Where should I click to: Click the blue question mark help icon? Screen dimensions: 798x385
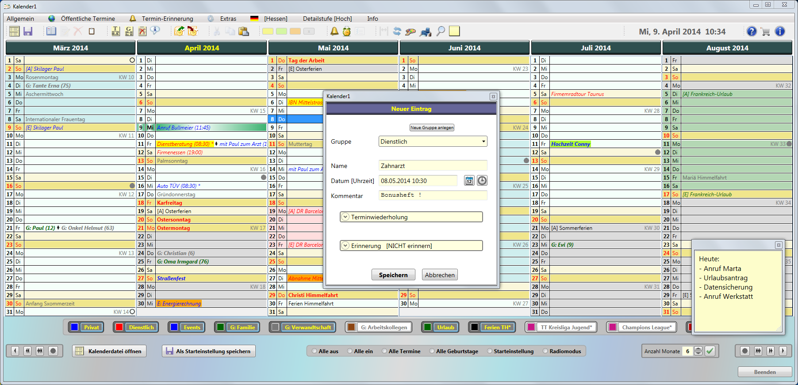click(x=752, y=31)
